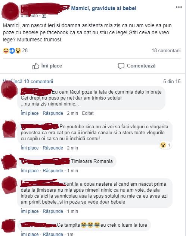Click the thumbs-up Îmi place icon

coord(36,66)
